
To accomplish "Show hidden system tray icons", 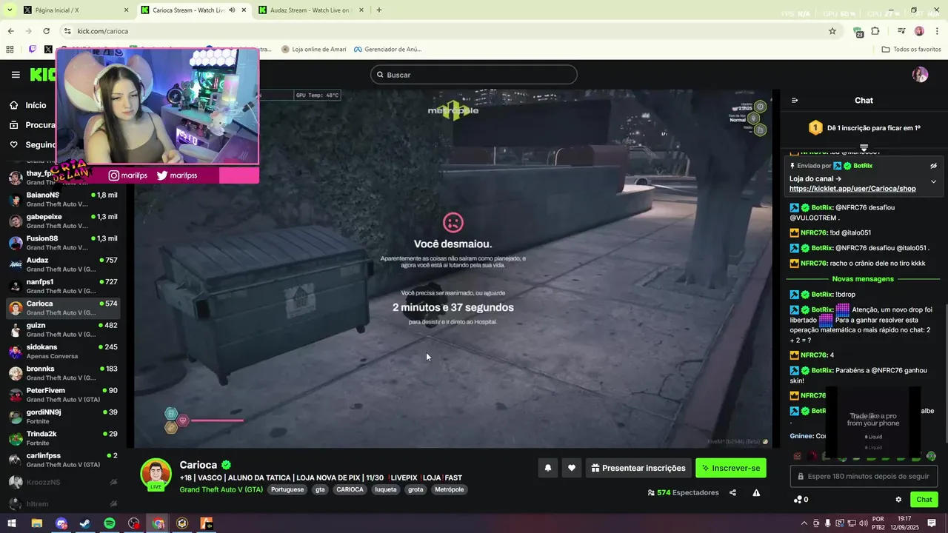I will click(804, 523).
